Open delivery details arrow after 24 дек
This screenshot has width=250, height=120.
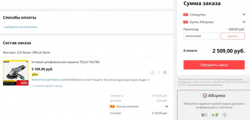(148, 80)
